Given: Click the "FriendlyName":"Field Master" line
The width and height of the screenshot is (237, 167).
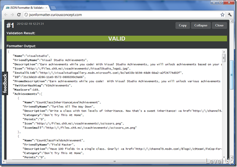Looking at the screenshot, I should (x=49, y=145).
